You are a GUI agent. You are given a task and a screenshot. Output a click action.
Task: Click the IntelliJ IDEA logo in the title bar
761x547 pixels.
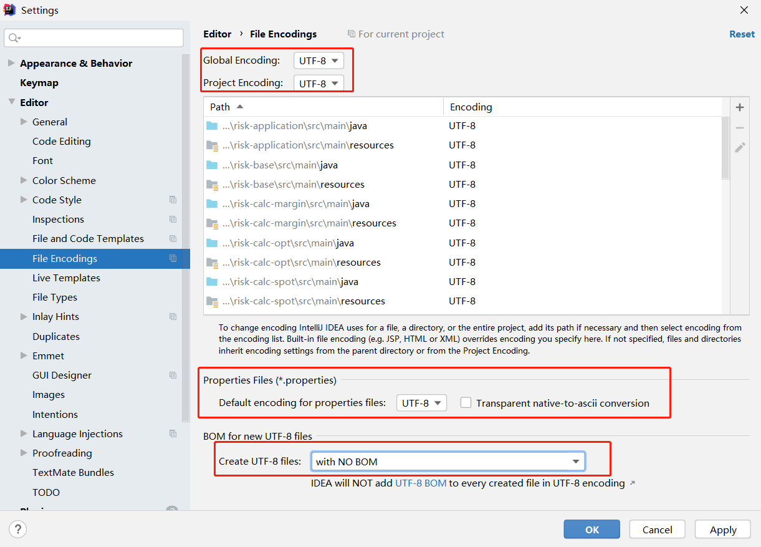point(10,11)
